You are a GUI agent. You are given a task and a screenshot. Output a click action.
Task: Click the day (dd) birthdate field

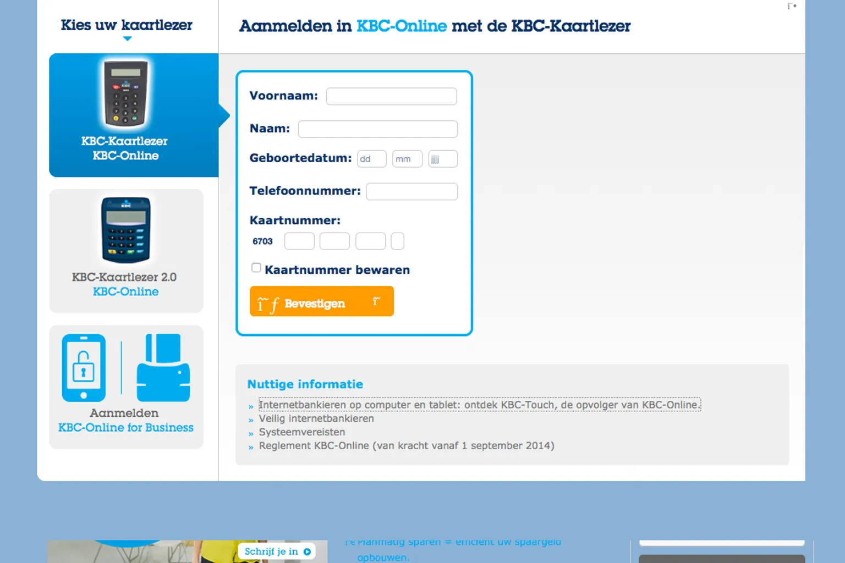[372, 159]
